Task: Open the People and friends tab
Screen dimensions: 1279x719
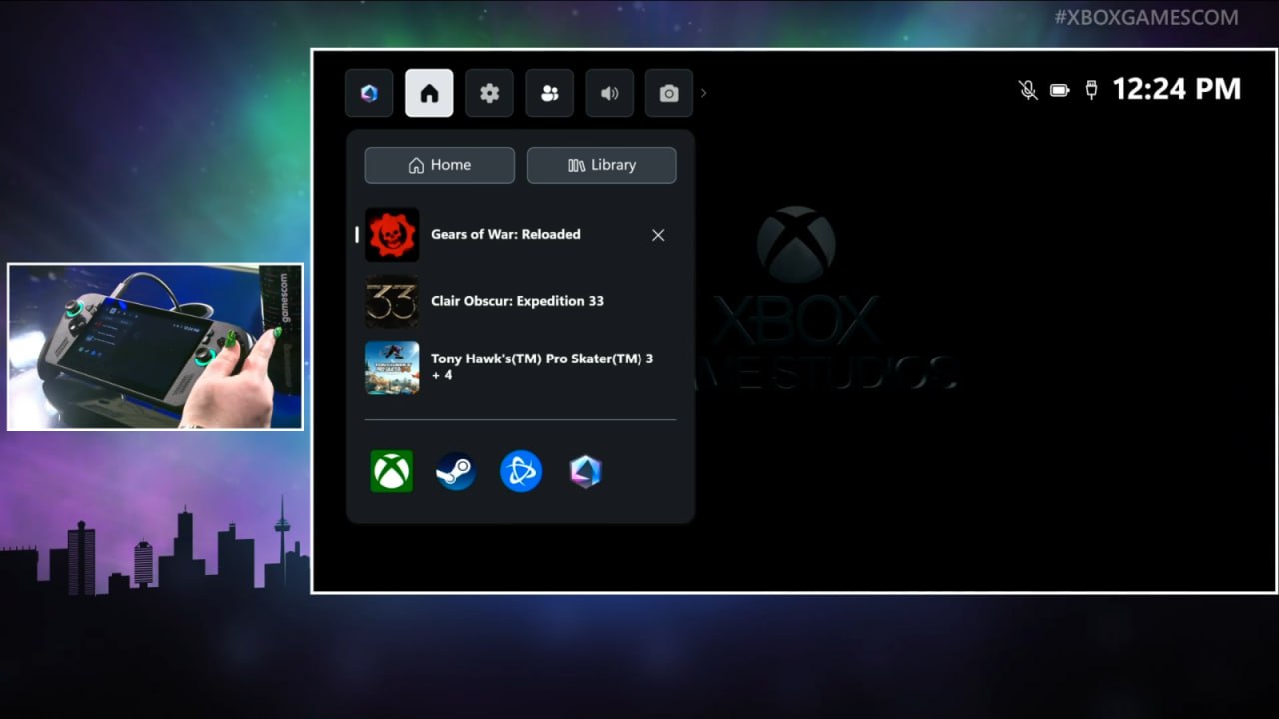Action: tap(549, 93)
